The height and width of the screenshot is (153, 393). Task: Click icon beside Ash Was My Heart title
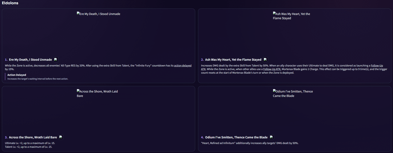(265, 59)
